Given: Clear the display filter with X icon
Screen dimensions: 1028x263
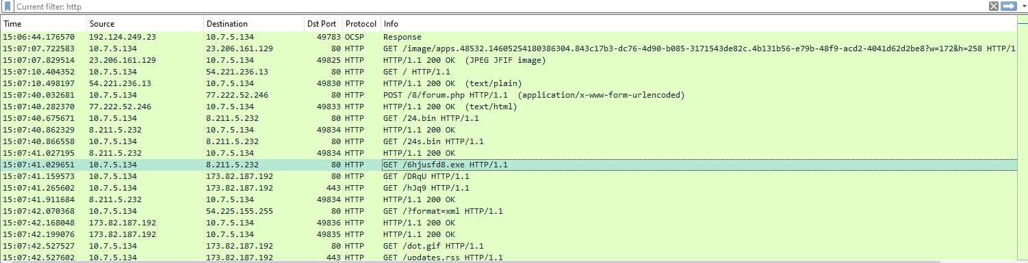Looking at the screenshot, I should [x=994, y=6].
